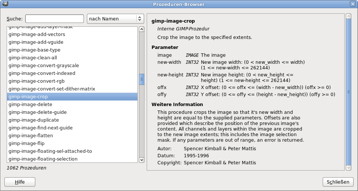Select gimp-image-convert-grayscale procedure
358x191 pixels.
(x=72, y=65)
